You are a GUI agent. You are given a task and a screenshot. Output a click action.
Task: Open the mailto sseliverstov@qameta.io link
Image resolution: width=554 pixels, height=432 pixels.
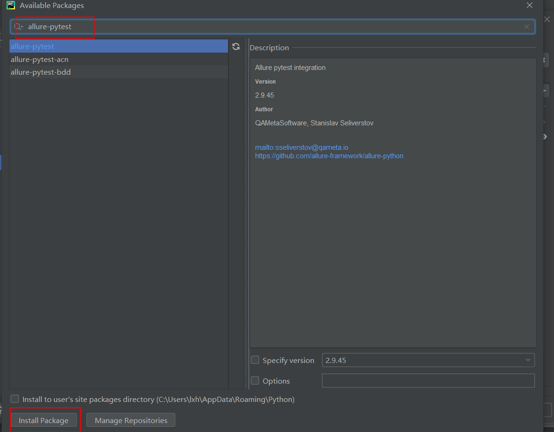tap(302, 147)
